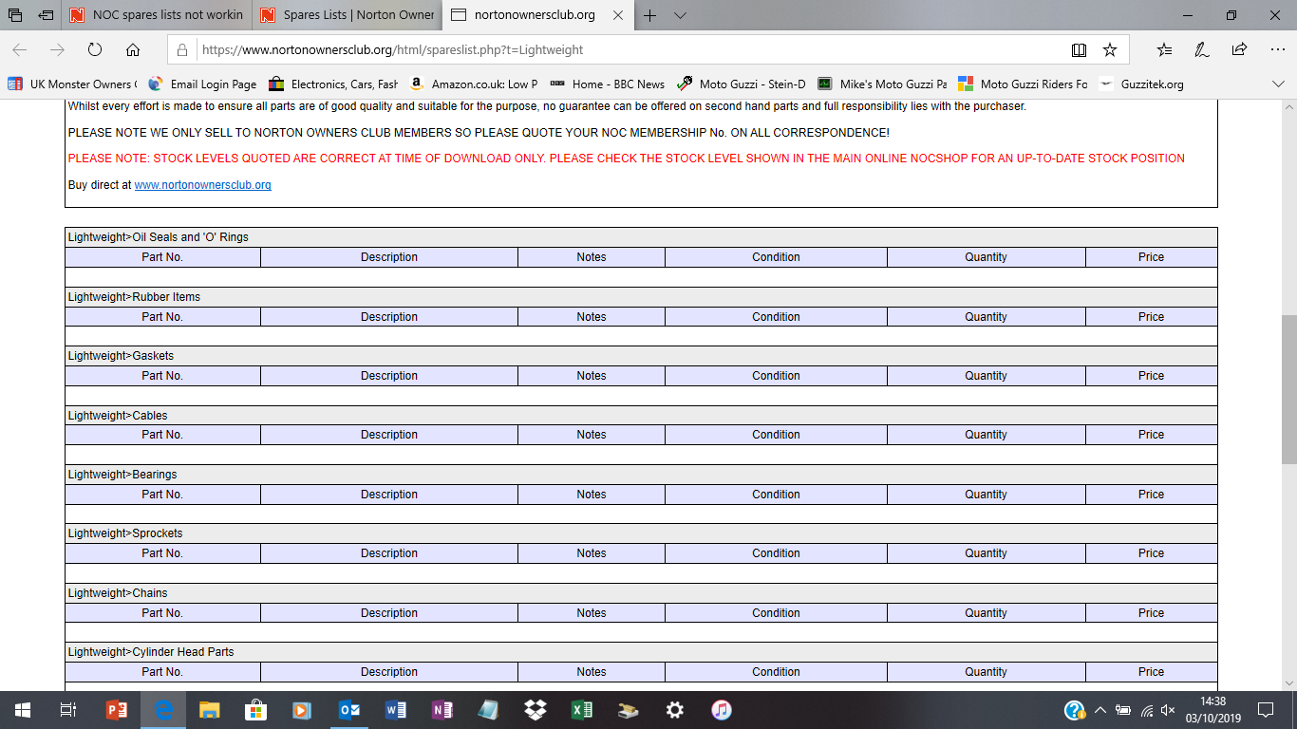
Task: Open File Explorer from the taskbar
Action: [209, 710]
